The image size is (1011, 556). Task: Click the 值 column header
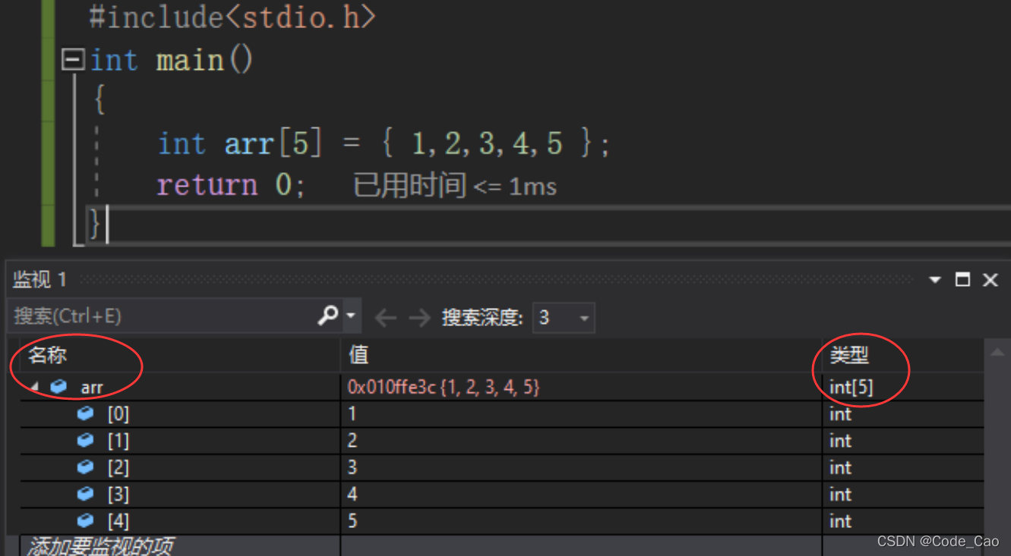pyautogui.click(x=359, y=354)
